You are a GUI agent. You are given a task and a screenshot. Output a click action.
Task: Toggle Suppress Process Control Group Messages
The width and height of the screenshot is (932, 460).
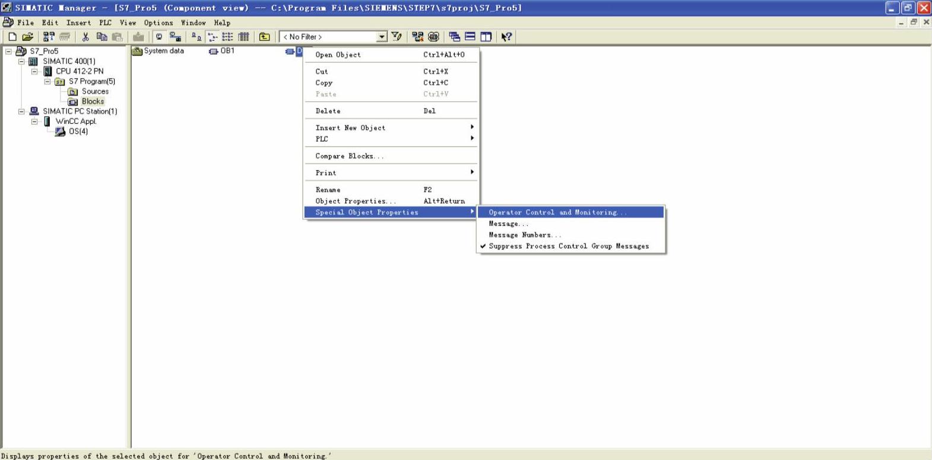[x=568, y=246]
